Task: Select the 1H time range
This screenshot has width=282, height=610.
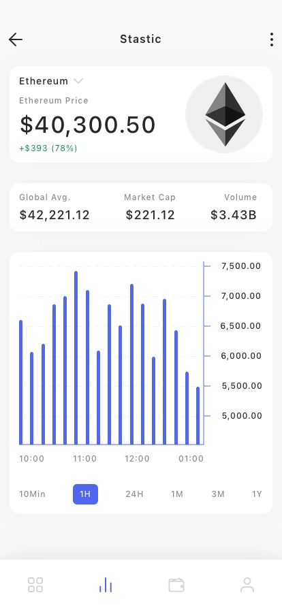Action: (x=85, y=494)
